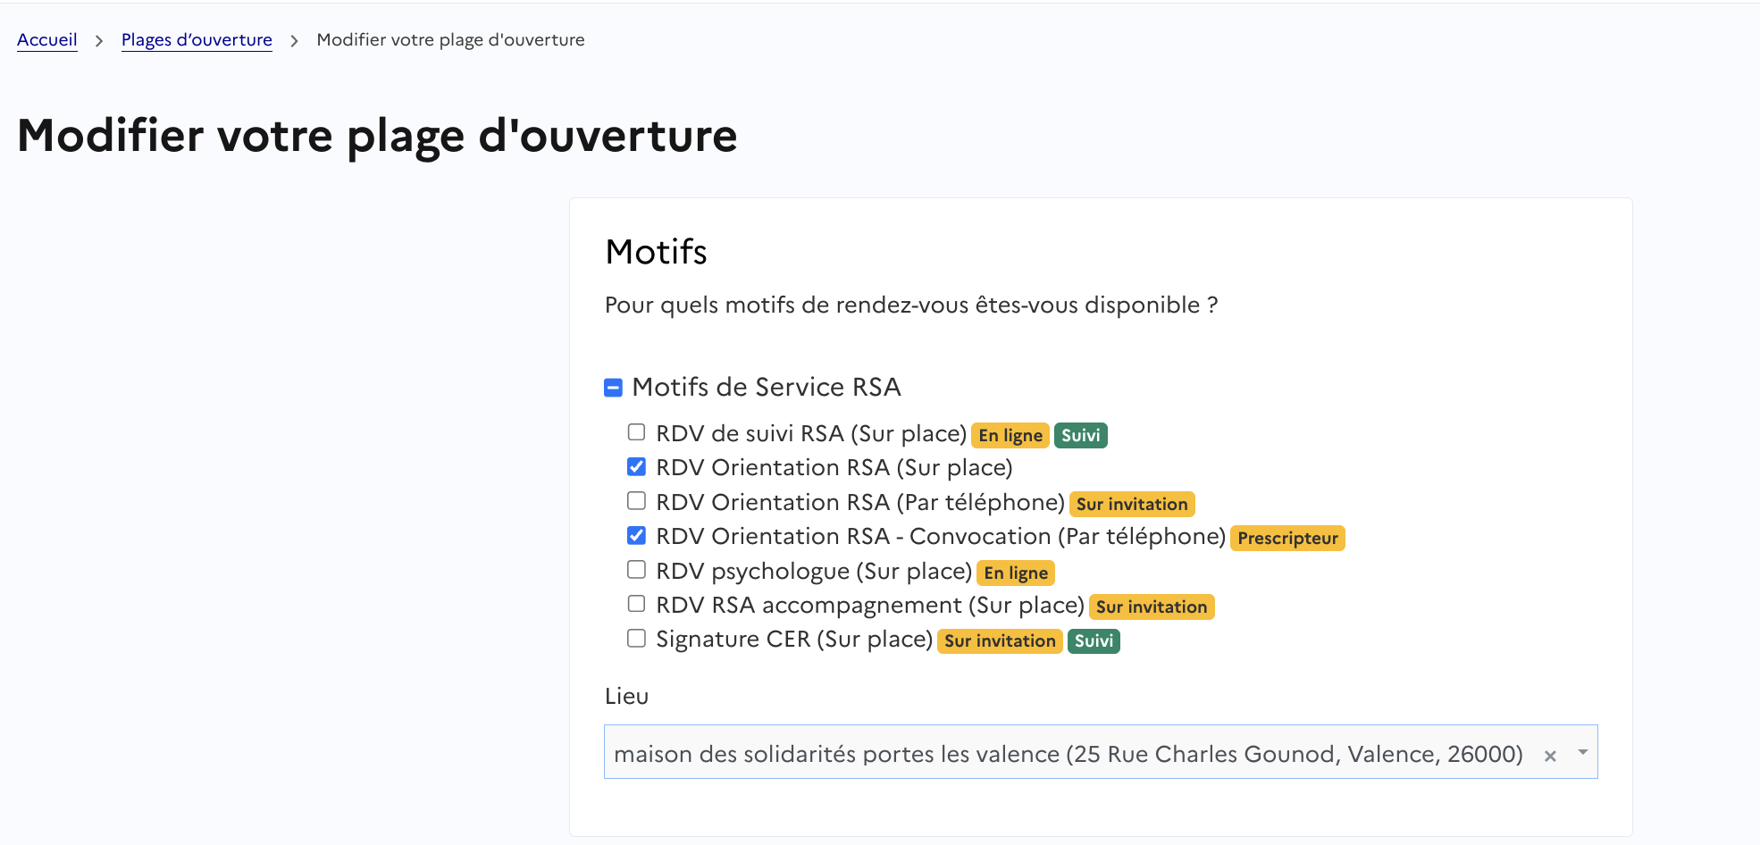
Task: Click the chevron after Plages d'ouverture
Action: pos(294,41)
